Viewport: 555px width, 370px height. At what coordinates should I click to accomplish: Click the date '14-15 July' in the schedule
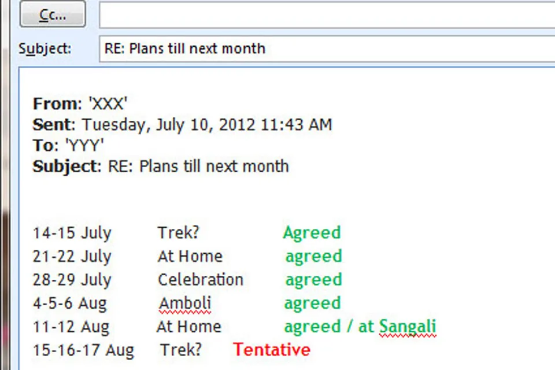point(72,232)
